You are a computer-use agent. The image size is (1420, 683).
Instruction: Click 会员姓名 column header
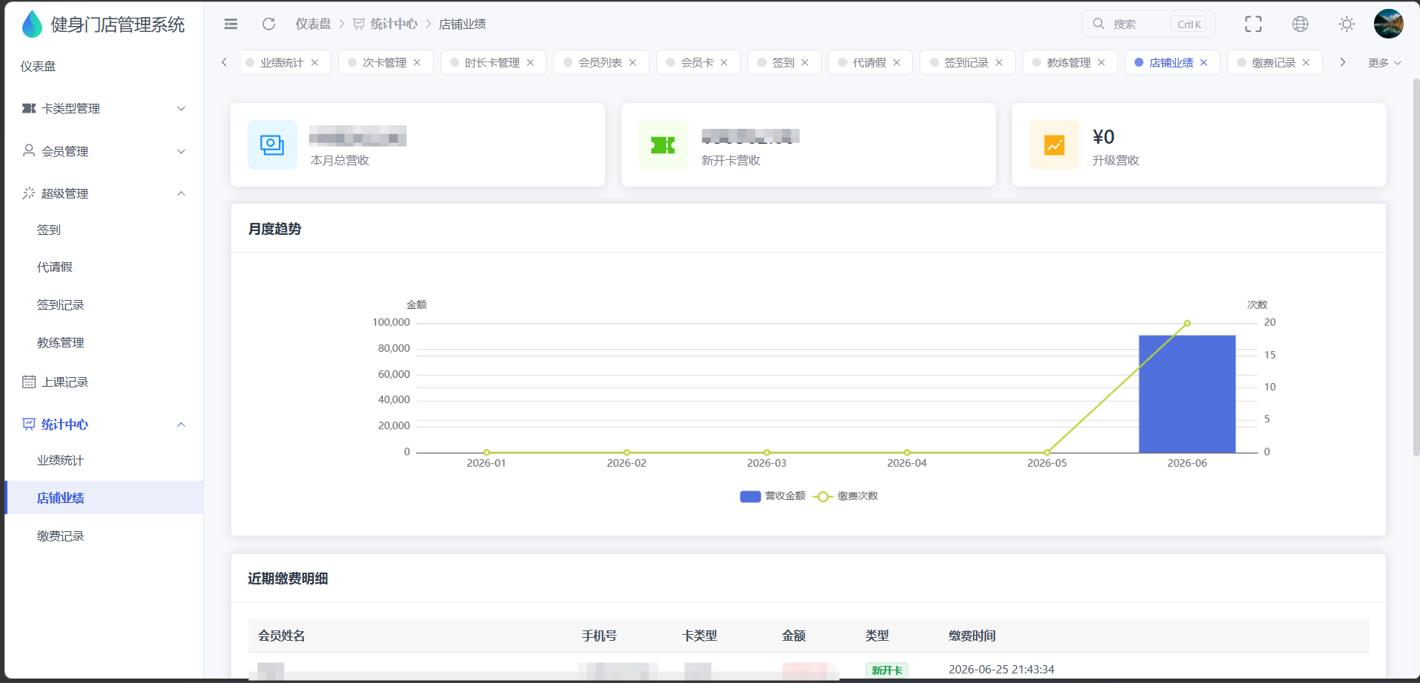pos(281,636)
